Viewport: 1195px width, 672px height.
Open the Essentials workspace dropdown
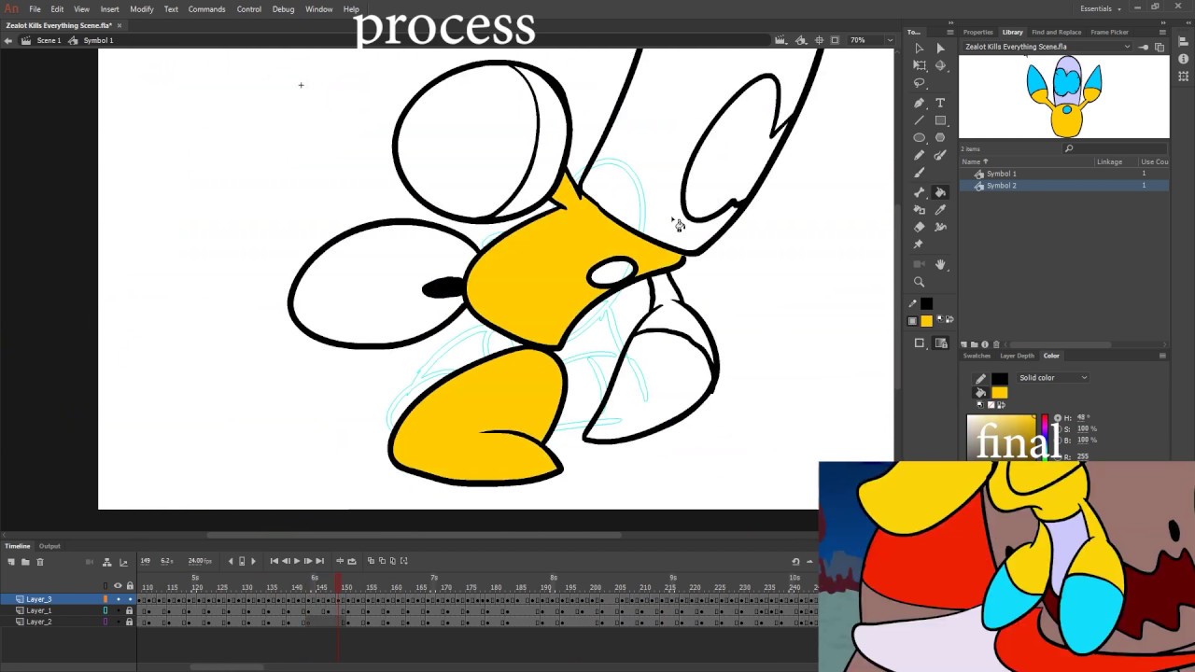1101,8
